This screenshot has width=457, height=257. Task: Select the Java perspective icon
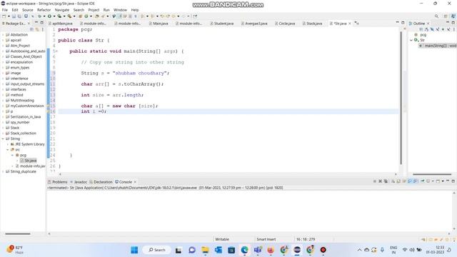point(453,16)
